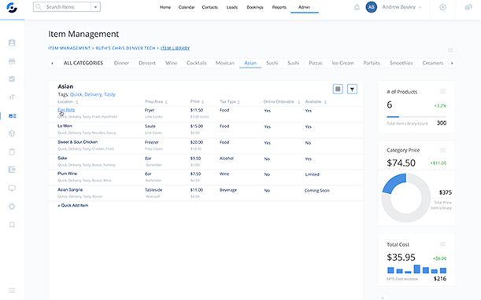Open the contact badge sidebar icon

[12, 42]
